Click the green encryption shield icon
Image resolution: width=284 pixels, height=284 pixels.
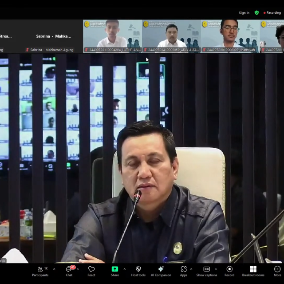(256, 13)
